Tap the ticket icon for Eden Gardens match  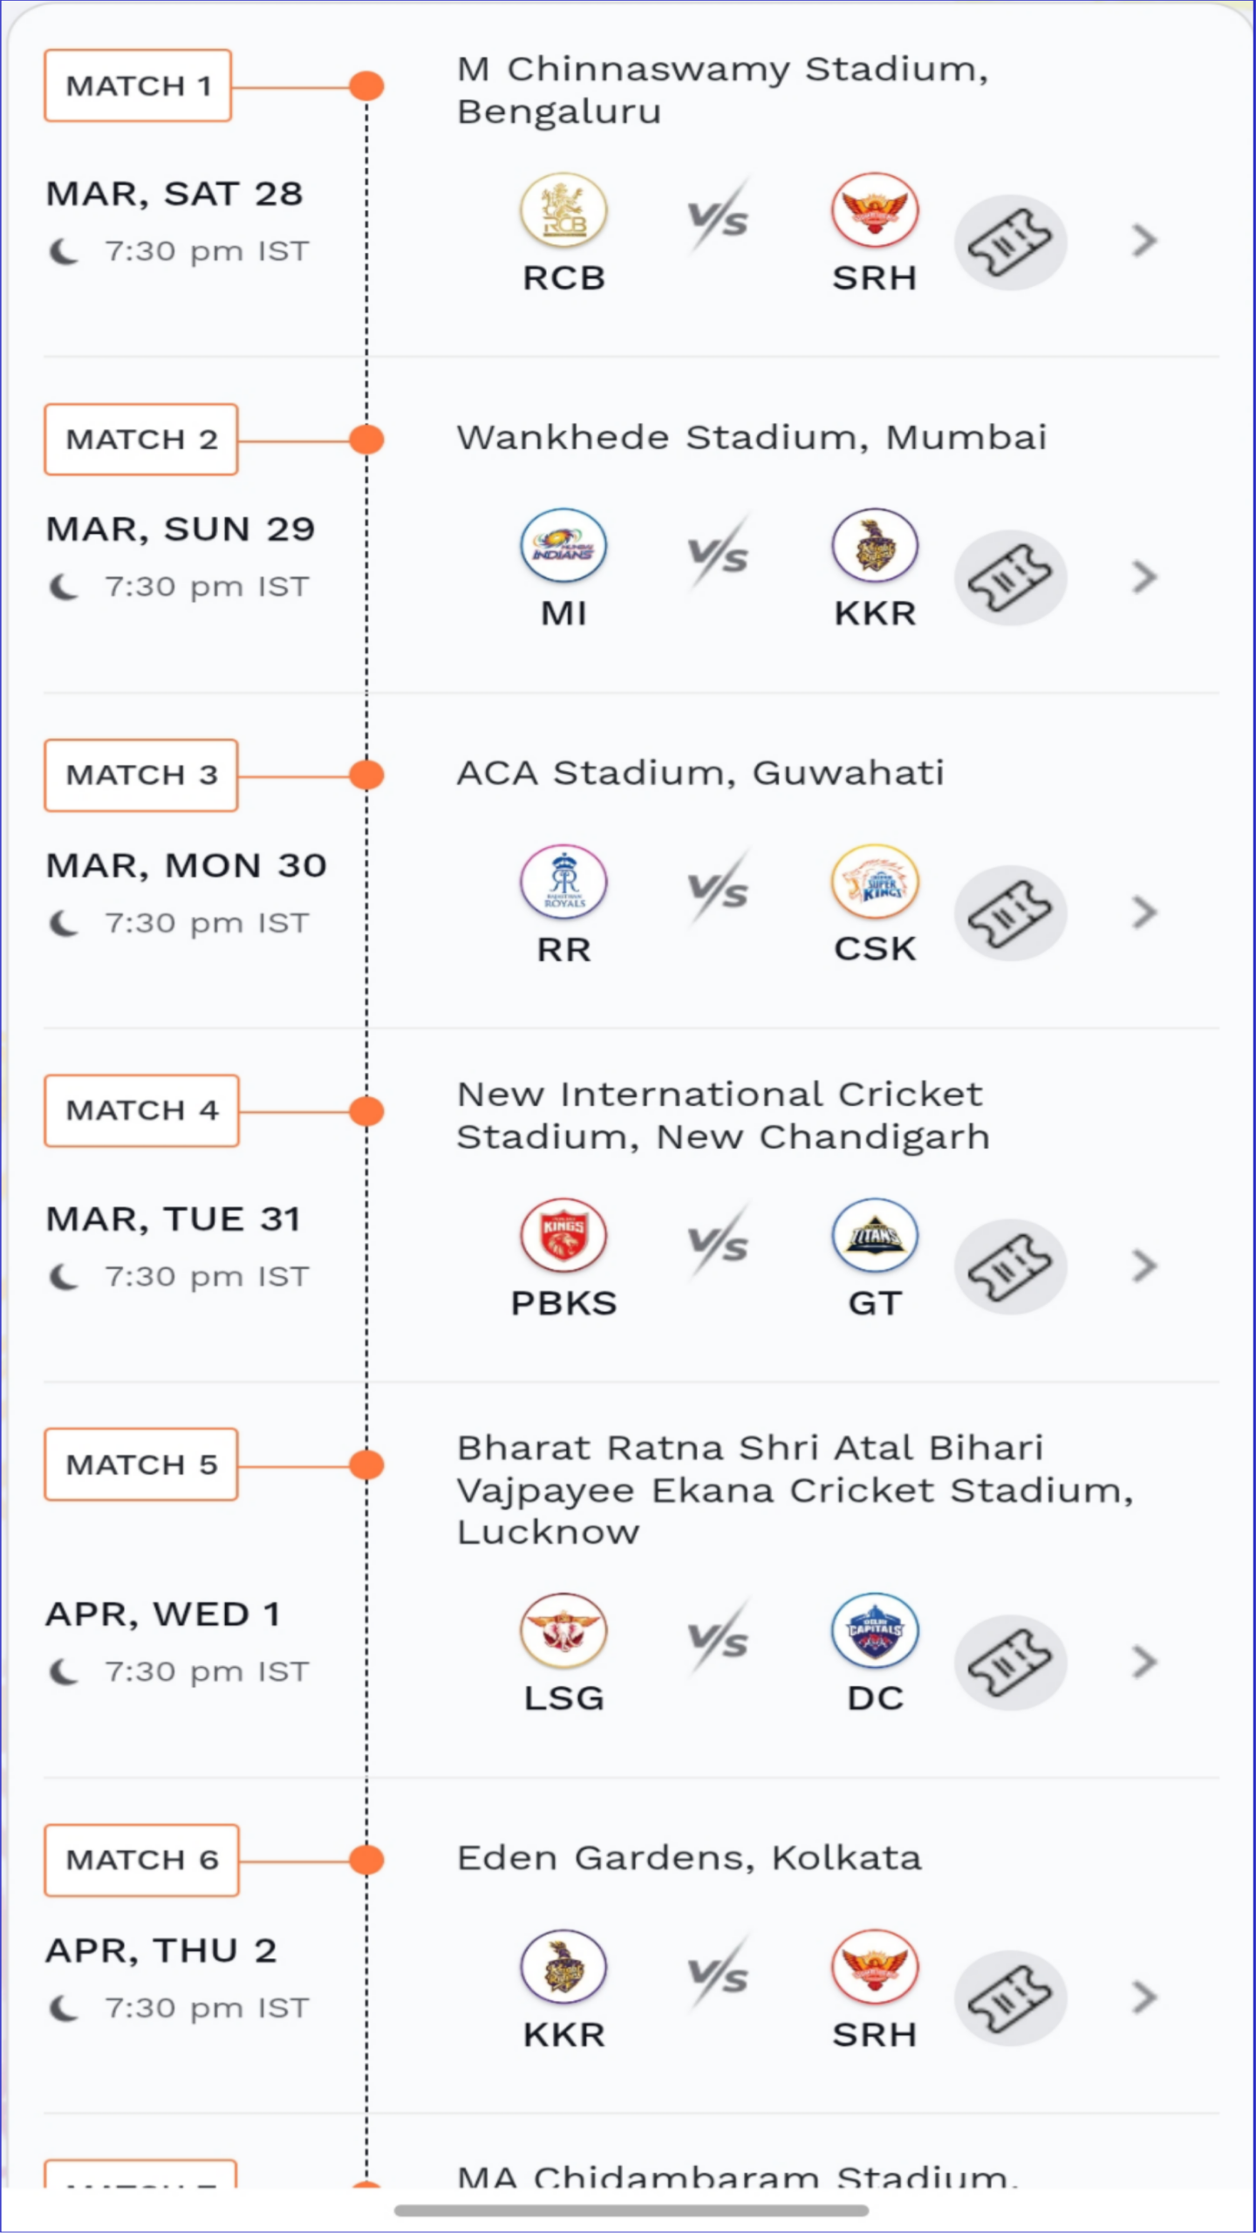[x=1009, y=1997]
